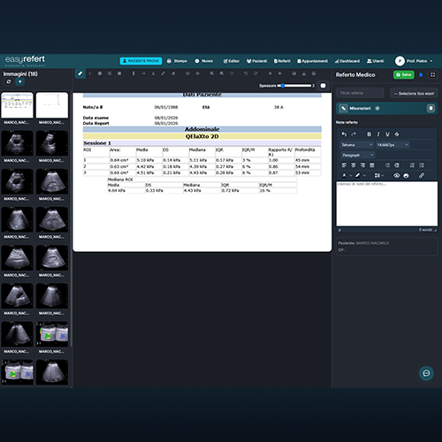Open the Pazienti menu item
Viewport: 442px width, 442px height.
256,61
